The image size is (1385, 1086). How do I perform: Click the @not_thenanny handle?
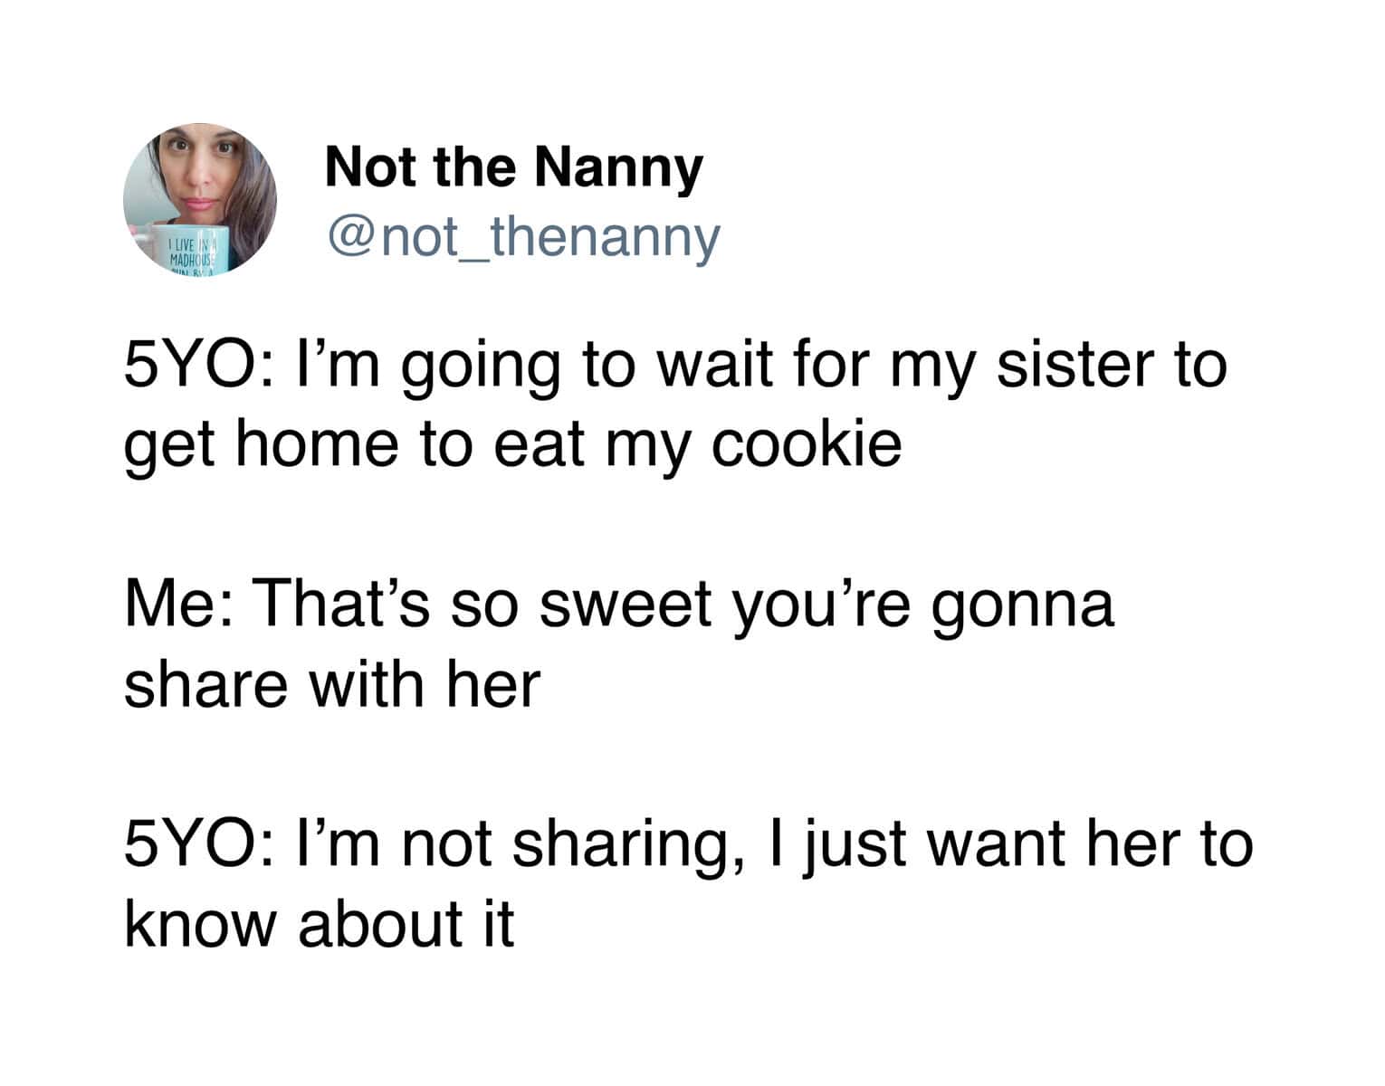click(523, 237)
